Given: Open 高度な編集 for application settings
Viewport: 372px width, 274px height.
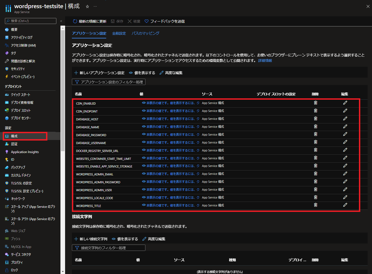Looking at the screenshot, I should (x=171, y=73).
